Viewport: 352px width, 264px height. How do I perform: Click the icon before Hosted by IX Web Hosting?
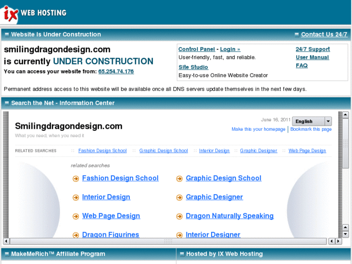click(x=182, y=254)
